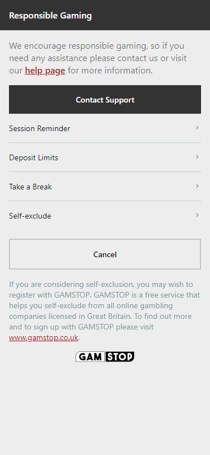Click the Contact Support button

click(105, 100)
